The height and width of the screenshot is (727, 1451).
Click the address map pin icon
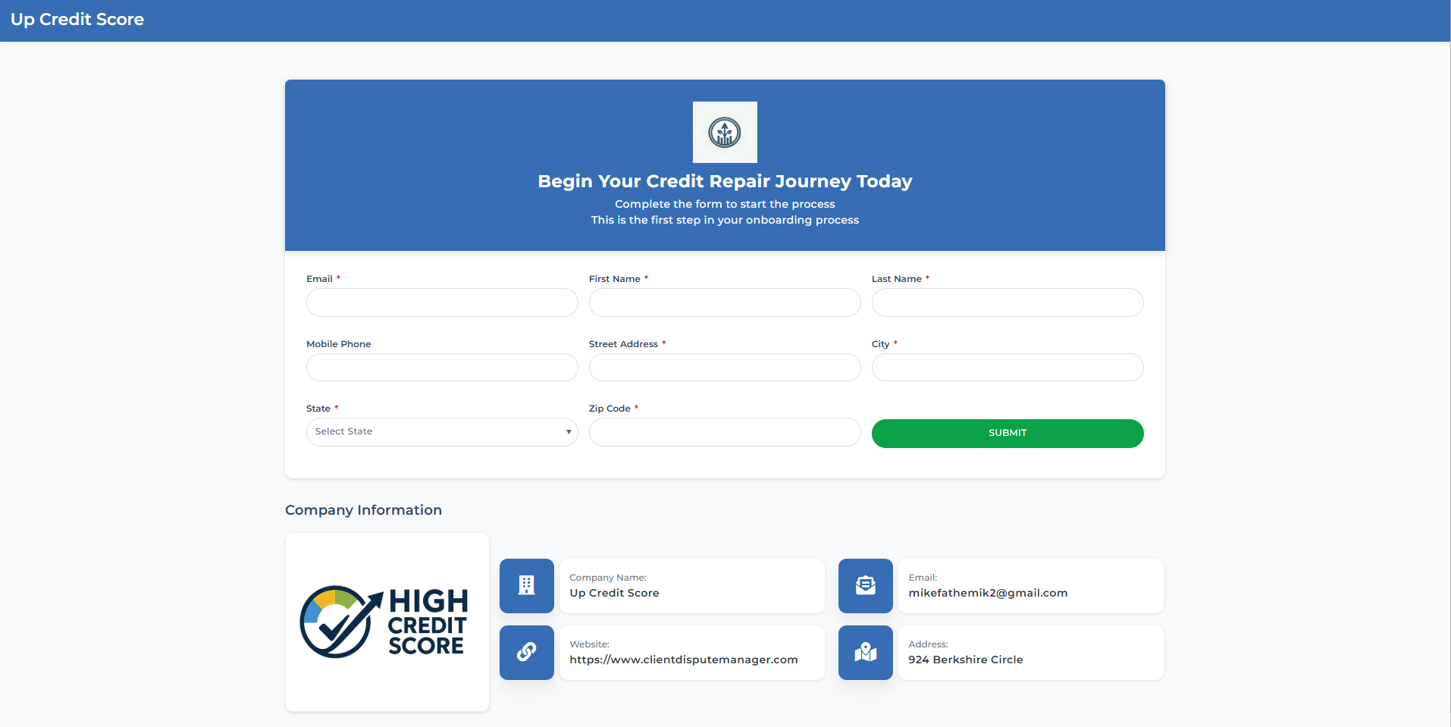(x=866, y=652)
